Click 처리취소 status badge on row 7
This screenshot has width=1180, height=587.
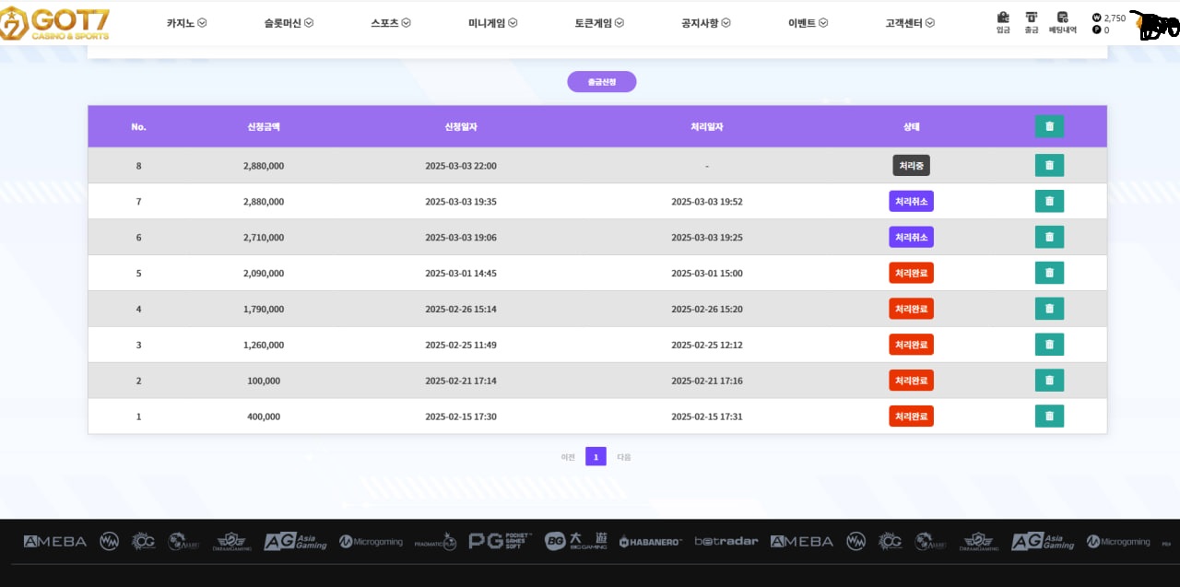(x=911, y=201)
